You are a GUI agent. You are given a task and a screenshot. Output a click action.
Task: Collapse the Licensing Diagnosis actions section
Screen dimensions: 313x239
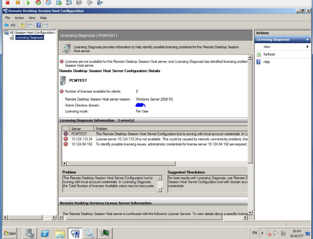pos(307,40)
